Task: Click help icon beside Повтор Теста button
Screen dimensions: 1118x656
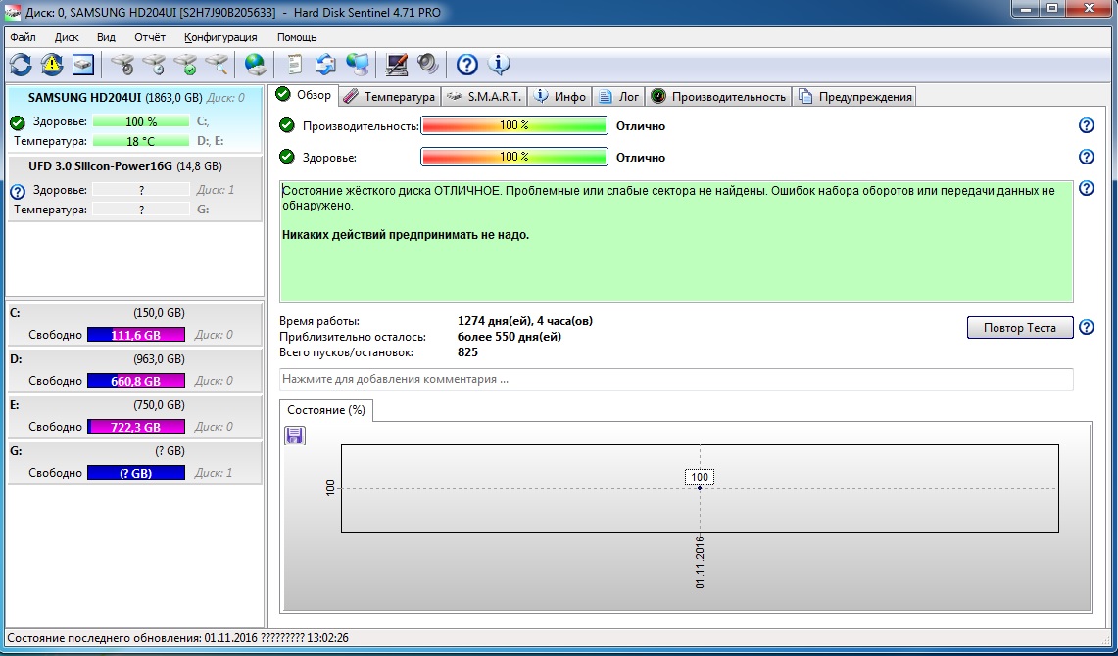Action: point(1086,328)
